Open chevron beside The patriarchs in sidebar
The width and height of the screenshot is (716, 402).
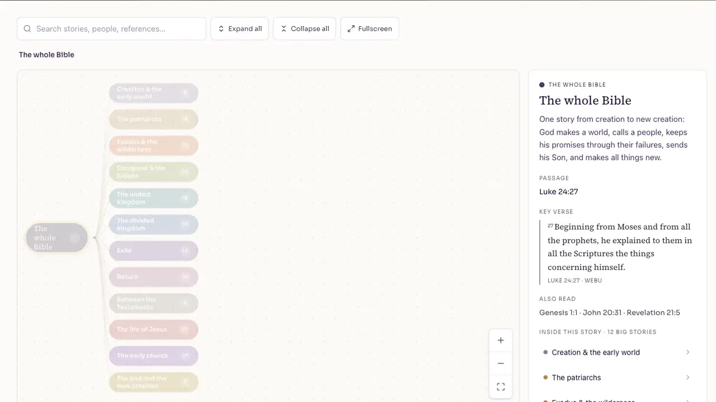point(687,377)
